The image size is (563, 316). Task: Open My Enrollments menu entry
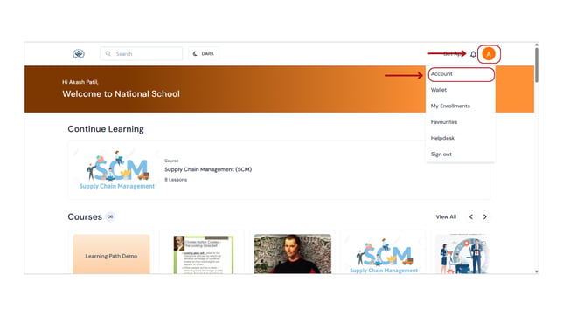tap(450, 106)
